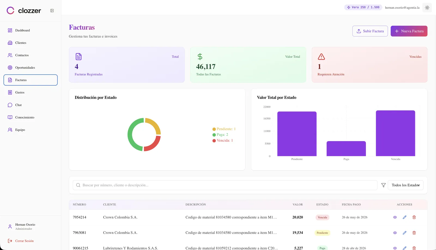The width and height of the screenshot is (436, 250).
Task: Click the FECHA PAGO column header
Action: click(x=351, y=204)
